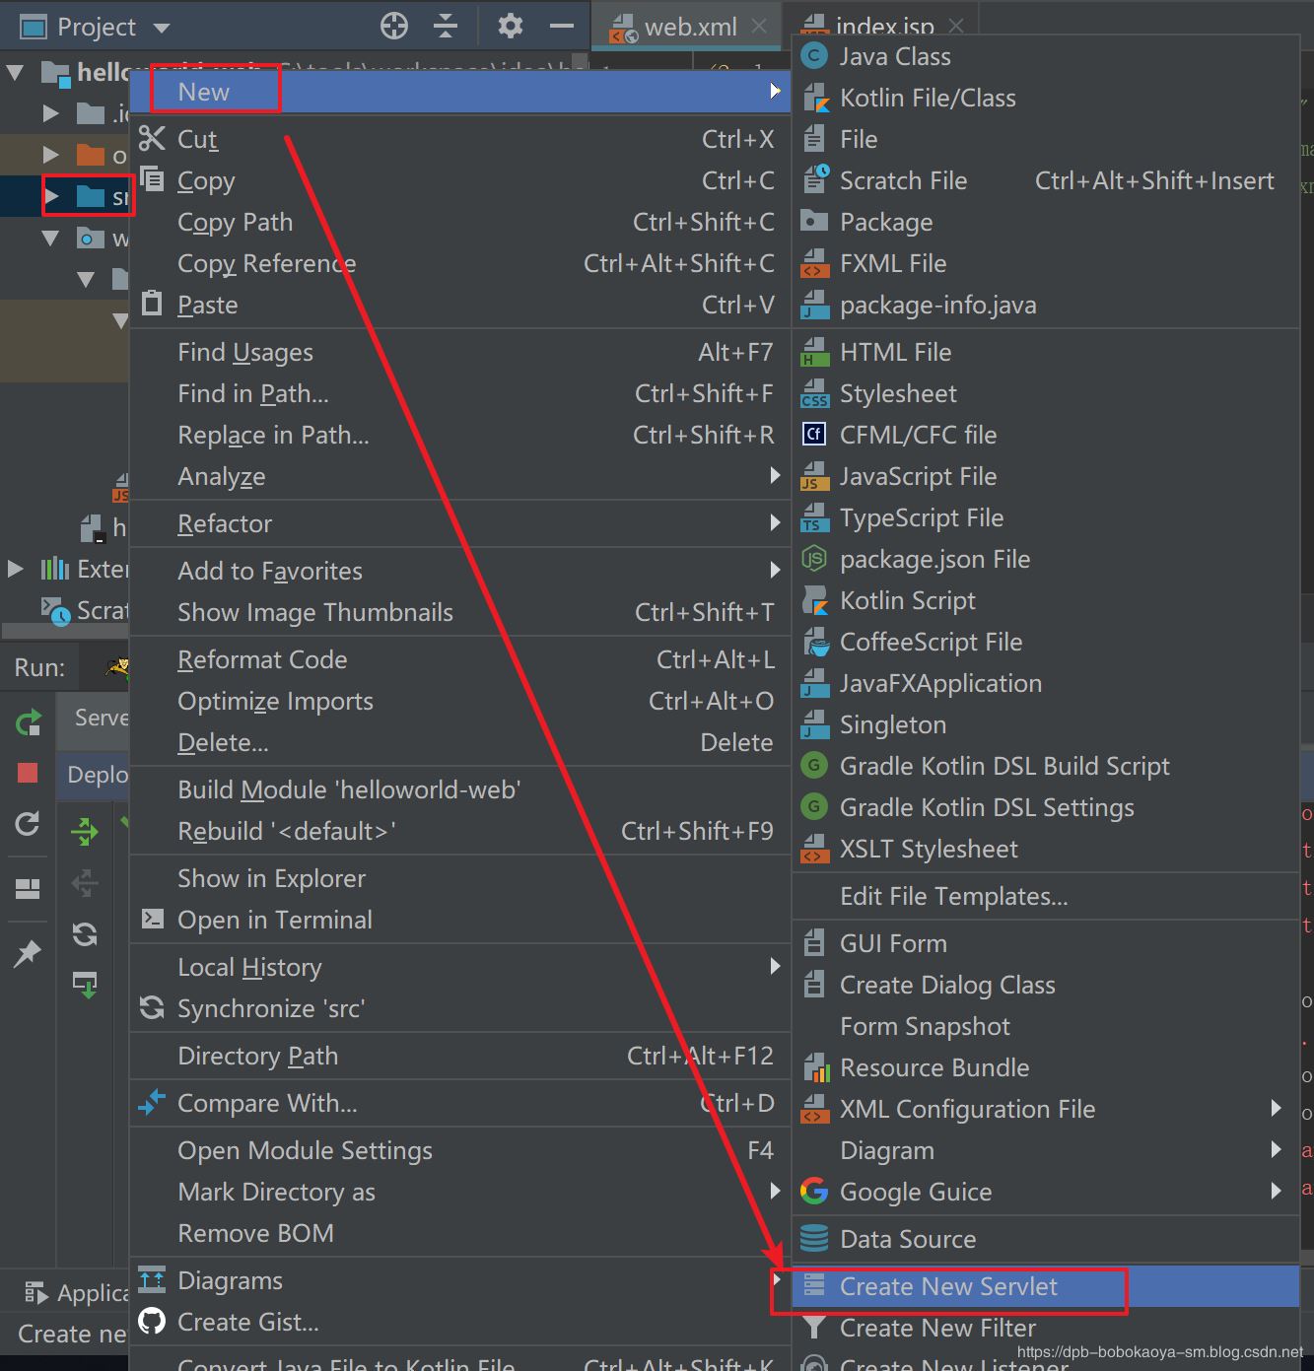Expand the src folder tree node
The height and width of the screenshot is (1371, 1314).
point(51,196)
